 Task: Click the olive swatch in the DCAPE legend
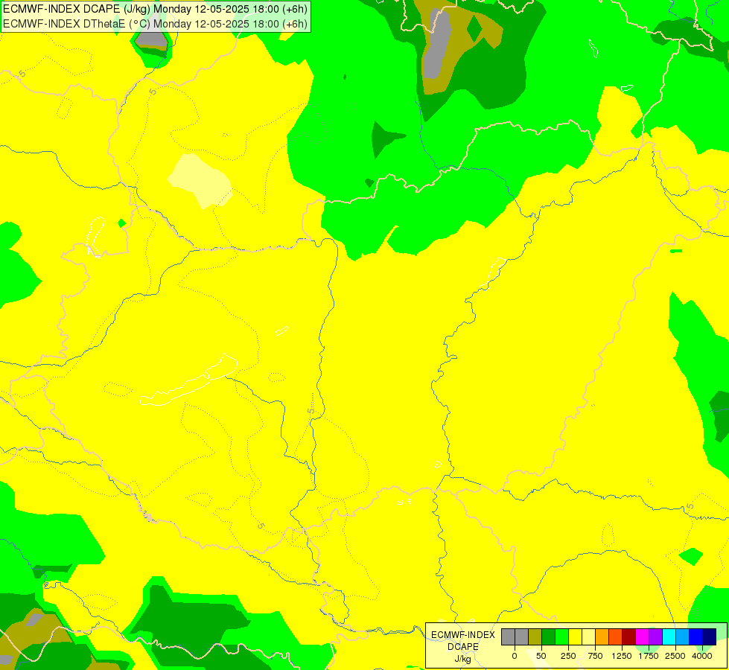click(535, 636)
